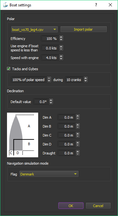Increase Efficiency with up arrow

click(61, 37)
